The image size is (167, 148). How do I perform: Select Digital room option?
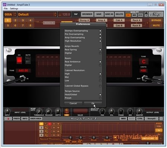[100, 65]
